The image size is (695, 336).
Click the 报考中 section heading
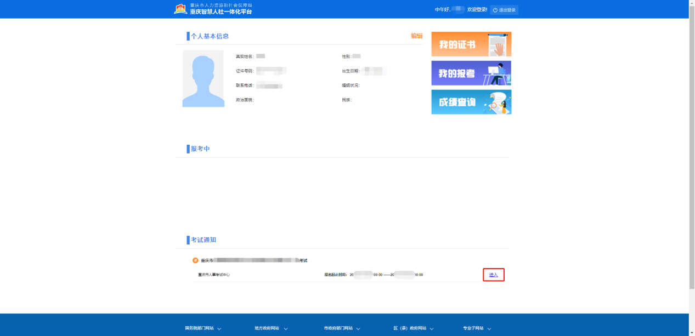(200, 149)
